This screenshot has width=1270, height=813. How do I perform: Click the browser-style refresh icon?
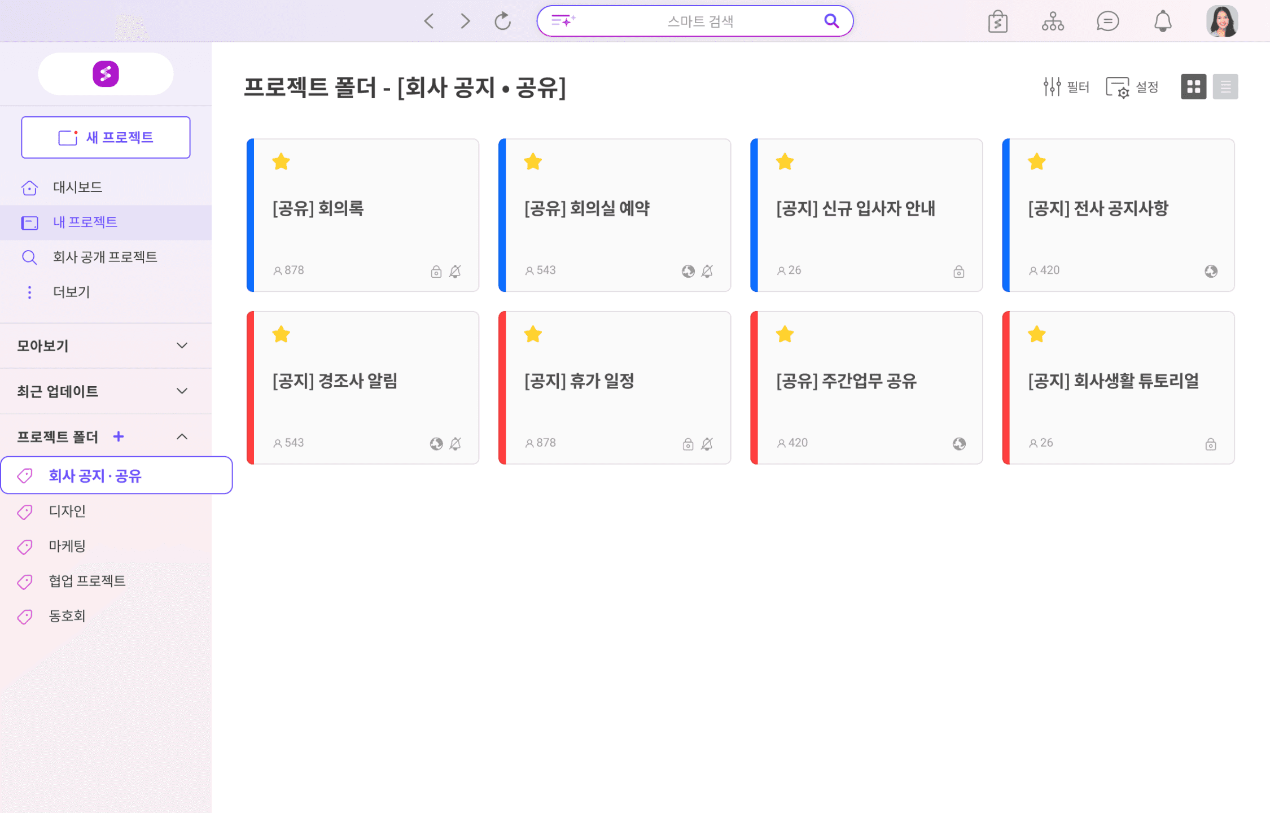click(502, 21)
